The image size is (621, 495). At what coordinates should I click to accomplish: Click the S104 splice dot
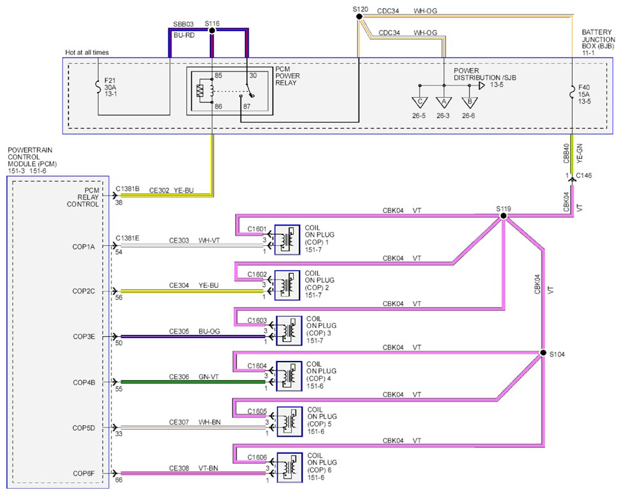543,353
